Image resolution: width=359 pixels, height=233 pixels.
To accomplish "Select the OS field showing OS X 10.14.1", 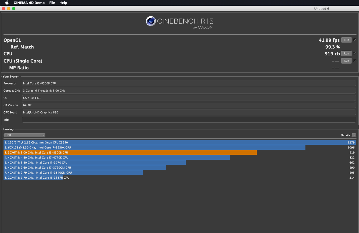I will [x=189, y=98].
